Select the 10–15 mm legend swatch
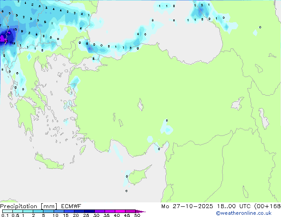This screenshot has height=217, width=281. pos(59,211)
